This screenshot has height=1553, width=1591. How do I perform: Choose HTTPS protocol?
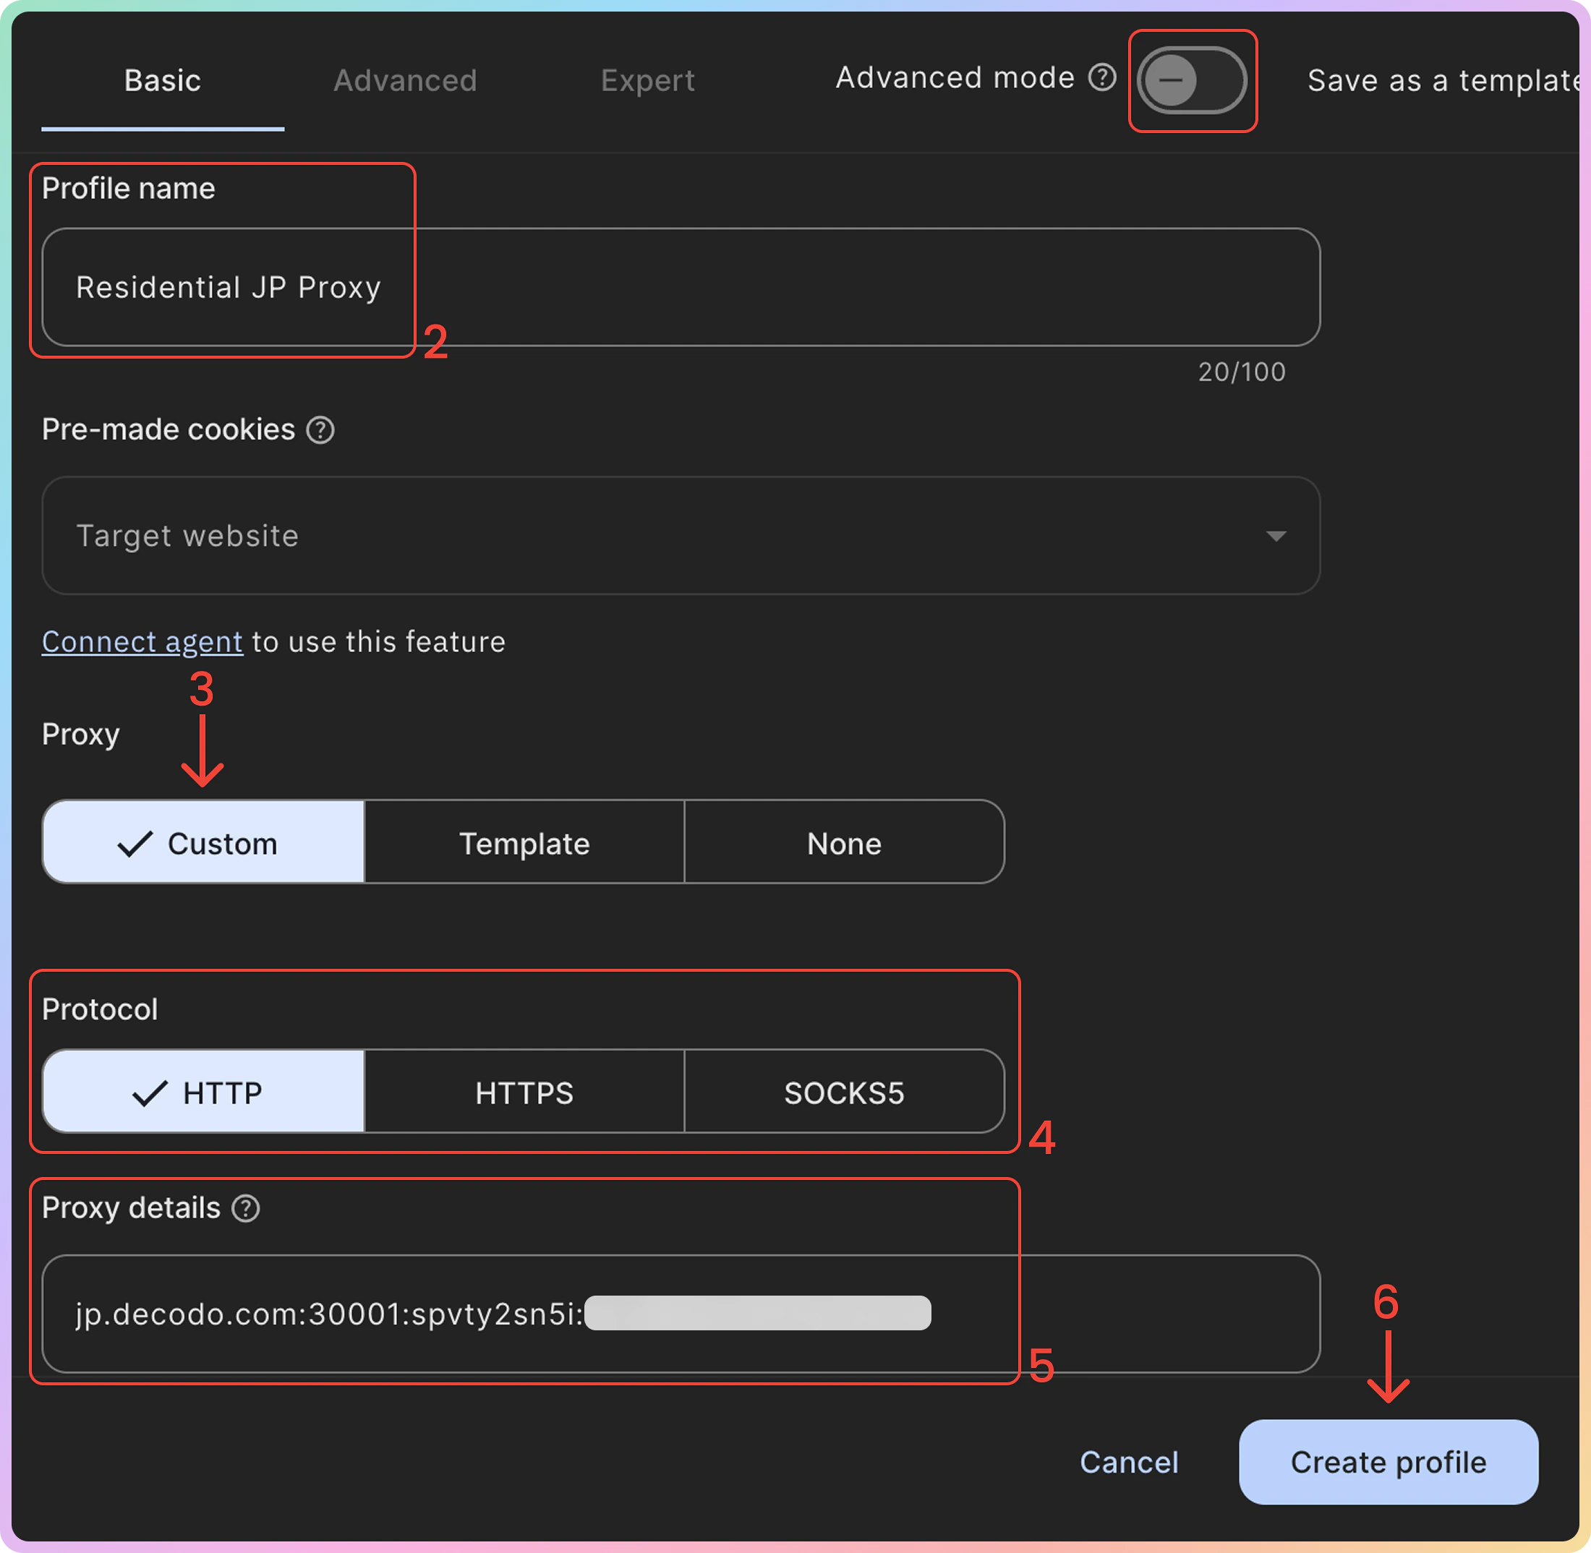(524, 1092)
